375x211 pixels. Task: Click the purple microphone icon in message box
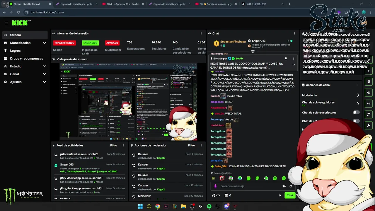point(215,186)
